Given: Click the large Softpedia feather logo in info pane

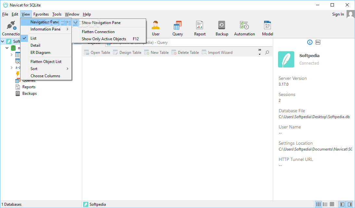Looking at the screenshot, I should (x=286, y=59).
